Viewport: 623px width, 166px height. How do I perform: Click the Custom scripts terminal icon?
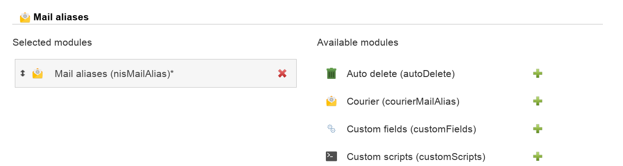331,156
